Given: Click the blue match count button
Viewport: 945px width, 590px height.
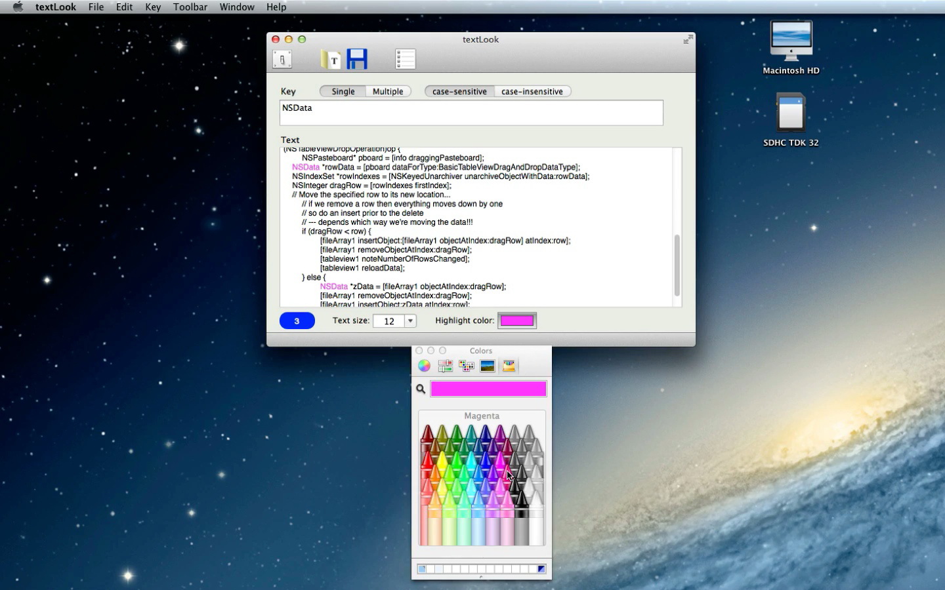Looking at the screenshot, I should pos(297,321).
